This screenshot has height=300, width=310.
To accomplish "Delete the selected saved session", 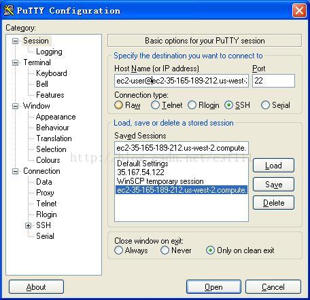I will tap(273, 203).
